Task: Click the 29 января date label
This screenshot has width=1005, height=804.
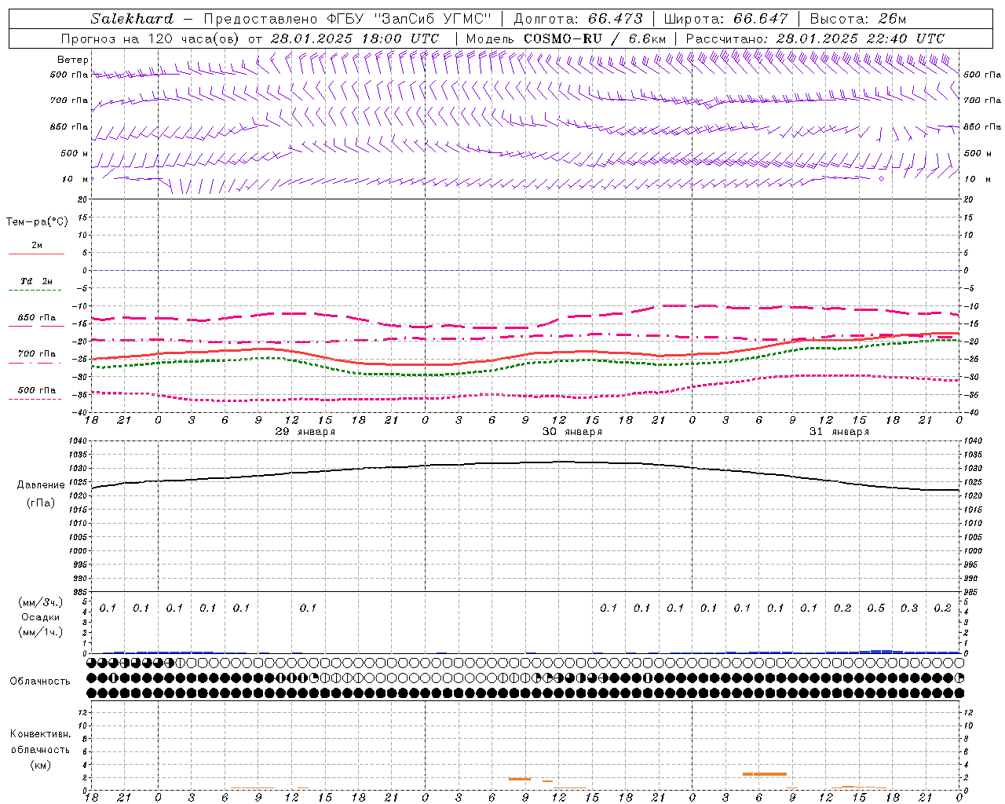Action: click(x=305, y=432)
